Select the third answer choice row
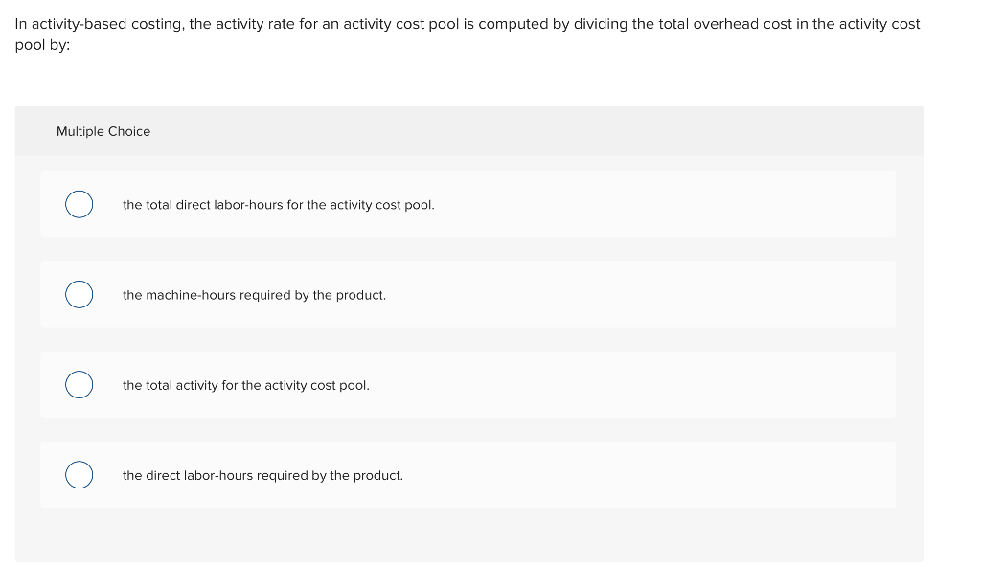Image resolution: width=981 pixels, height=567 pixels. click(x=468, y=384)
